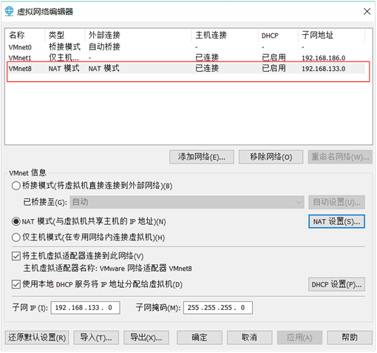
Task: Click the 子网掩码 input field
Action: pos(218,308)
